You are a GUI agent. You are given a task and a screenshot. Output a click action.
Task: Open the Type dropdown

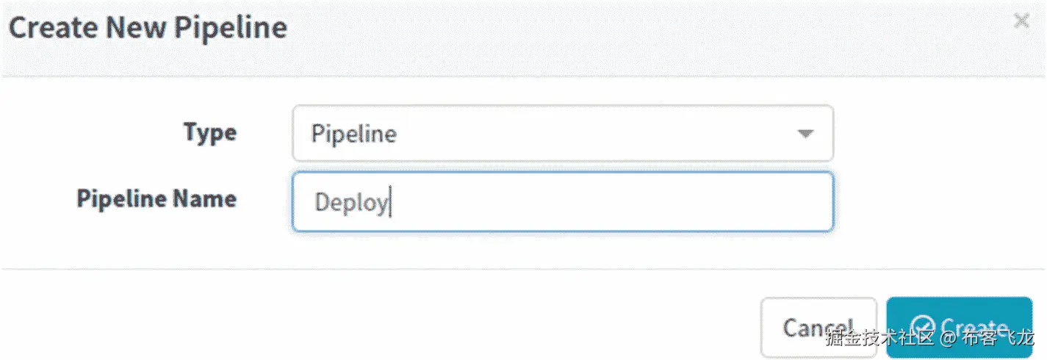(562, 134)
